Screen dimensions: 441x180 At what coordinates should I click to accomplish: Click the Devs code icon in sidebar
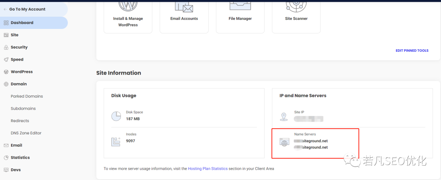point(6,170)
